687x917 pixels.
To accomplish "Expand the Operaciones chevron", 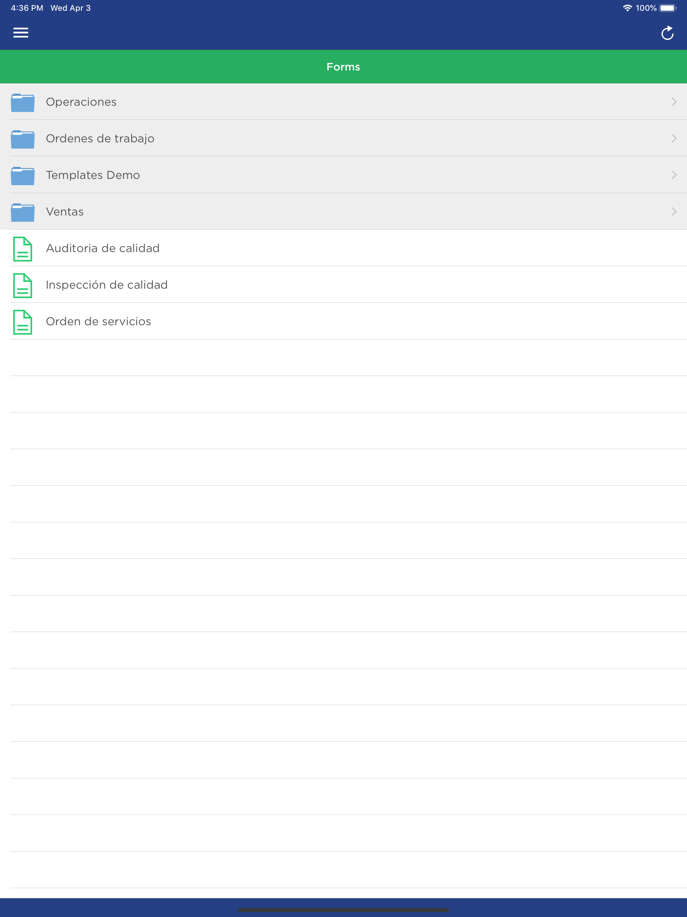I will tap(674, 102).
